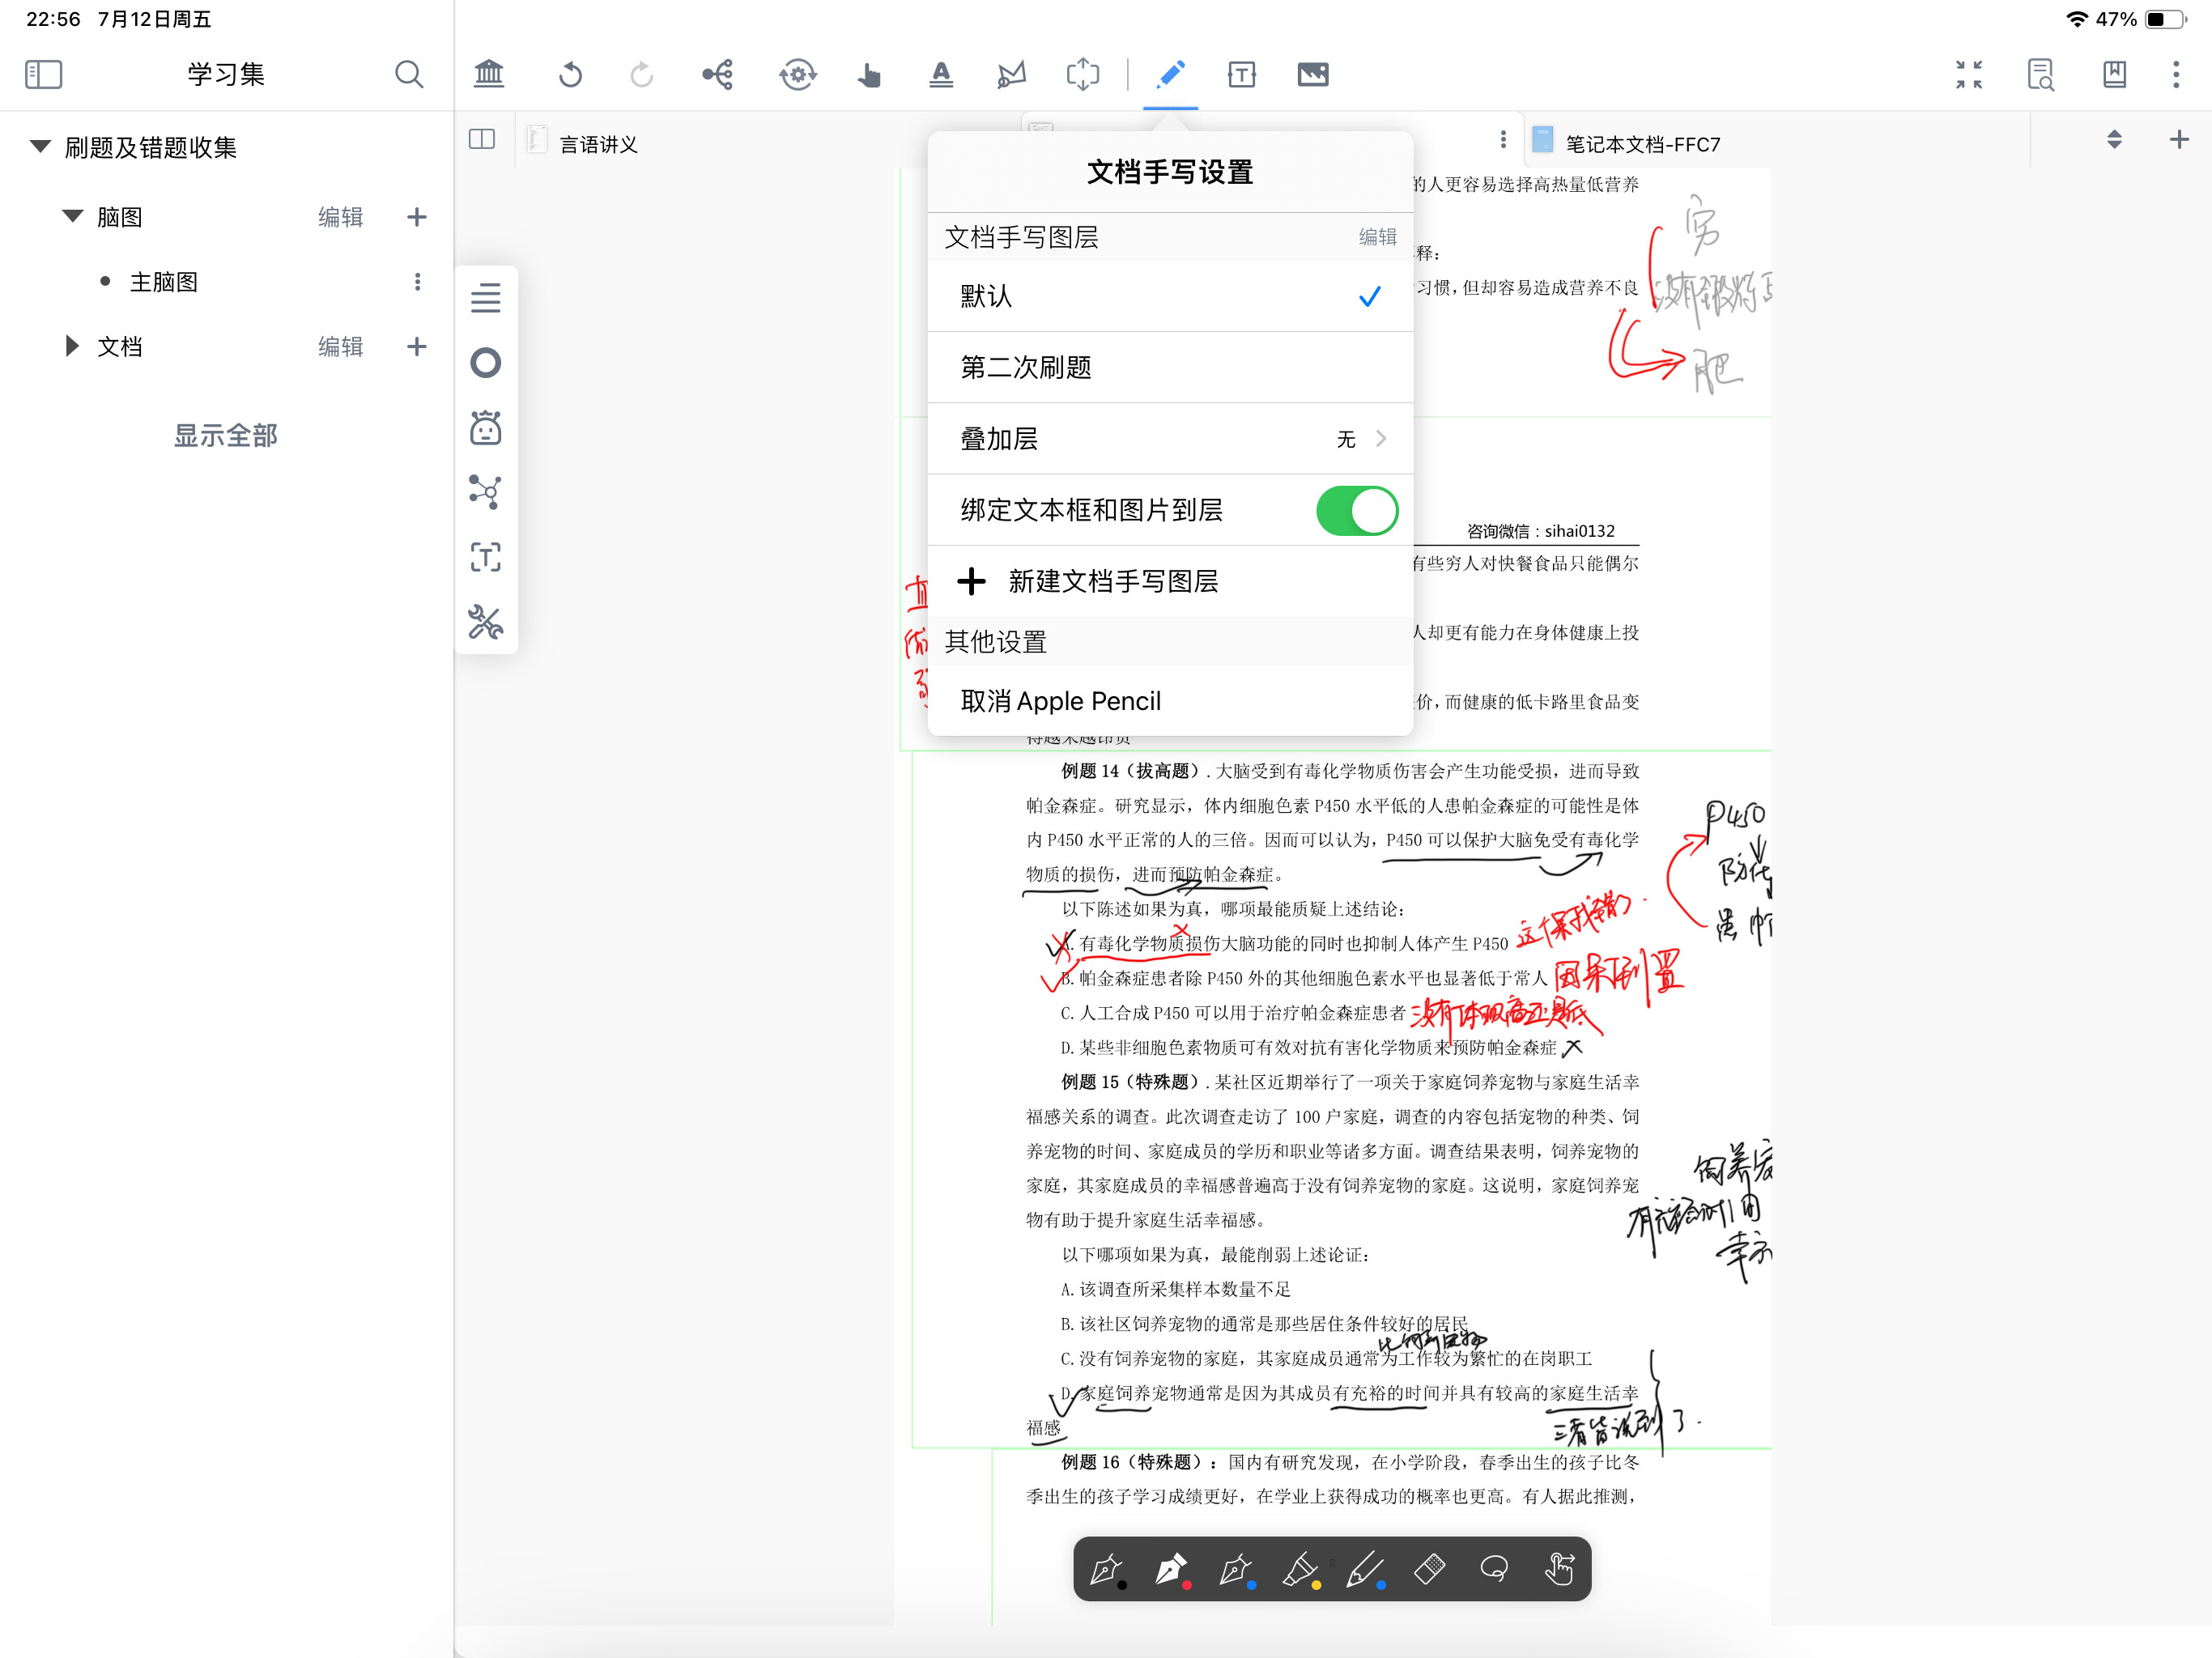This screenshot has width=2212, height=1658.
Task: Redo the last undone action
Action: coord(641,74)
